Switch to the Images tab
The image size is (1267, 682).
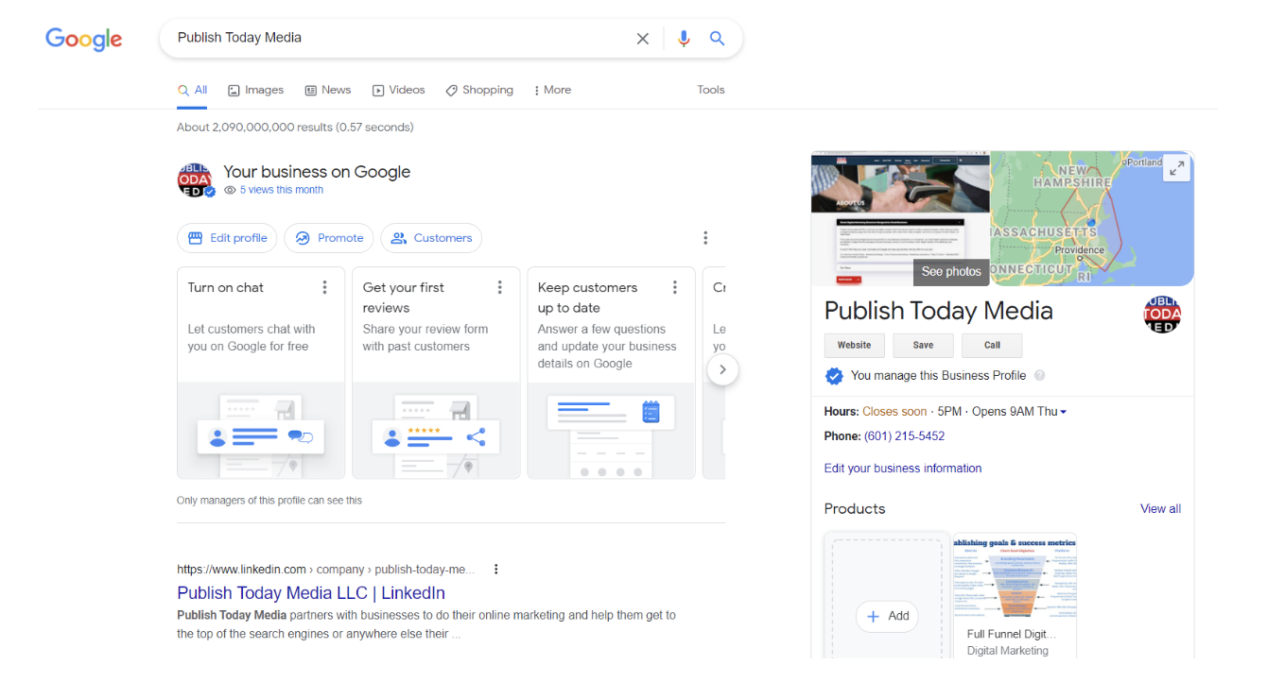(255, 90)
